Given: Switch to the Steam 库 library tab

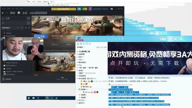Looking at the screenshot, I should point(19,13).
